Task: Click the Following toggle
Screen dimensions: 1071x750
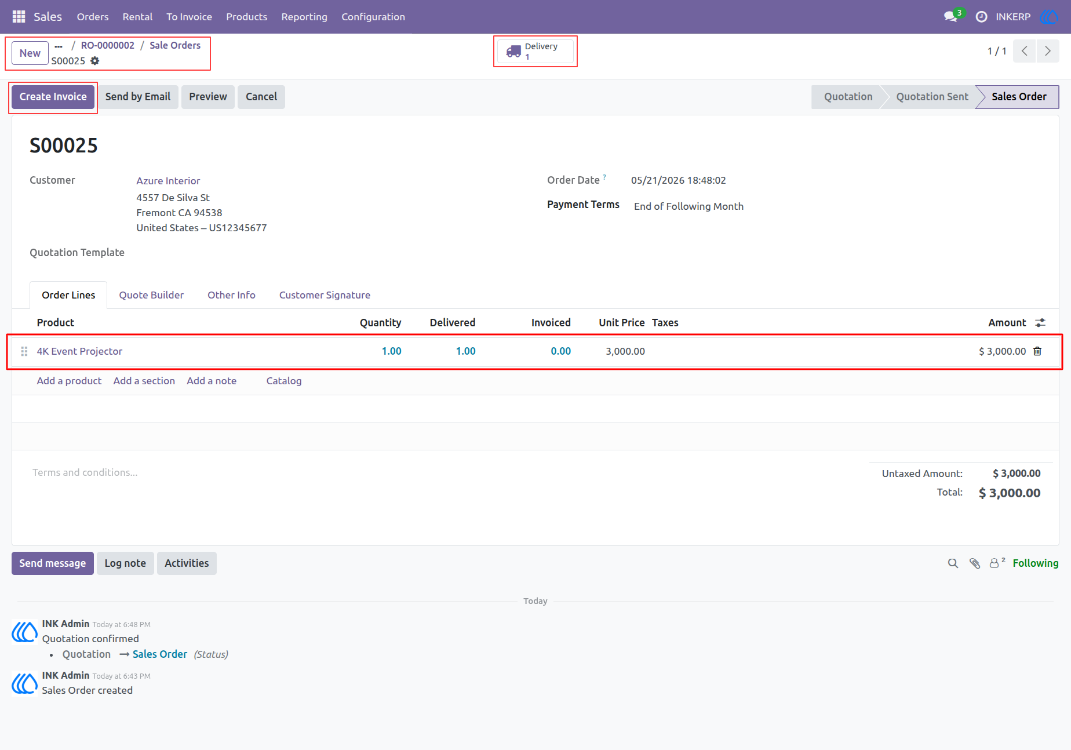Action: point(1036,563)
